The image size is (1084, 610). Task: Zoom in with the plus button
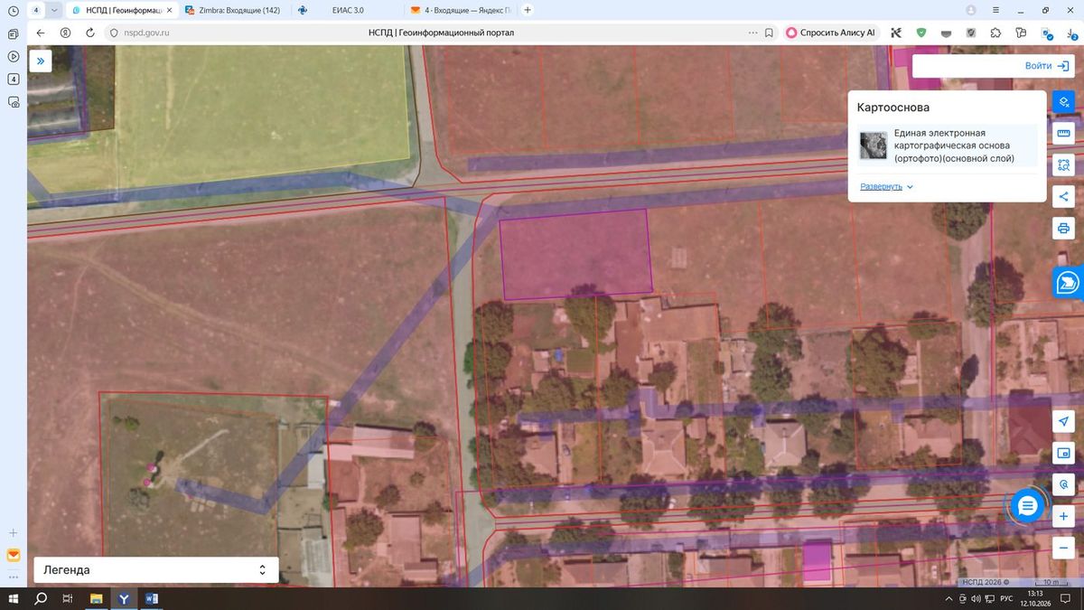tap(1063, 516)
